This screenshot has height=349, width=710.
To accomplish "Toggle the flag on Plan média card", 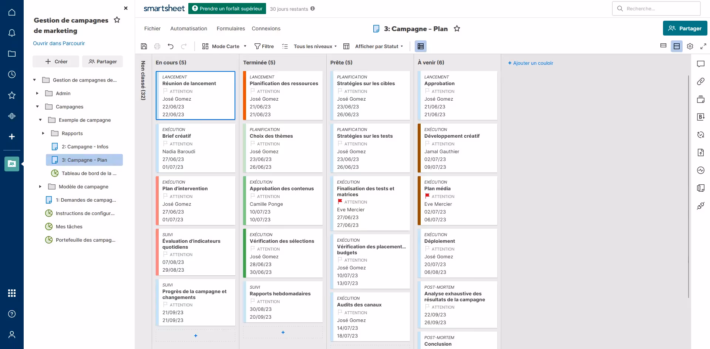I will click(x=427, y=196).
